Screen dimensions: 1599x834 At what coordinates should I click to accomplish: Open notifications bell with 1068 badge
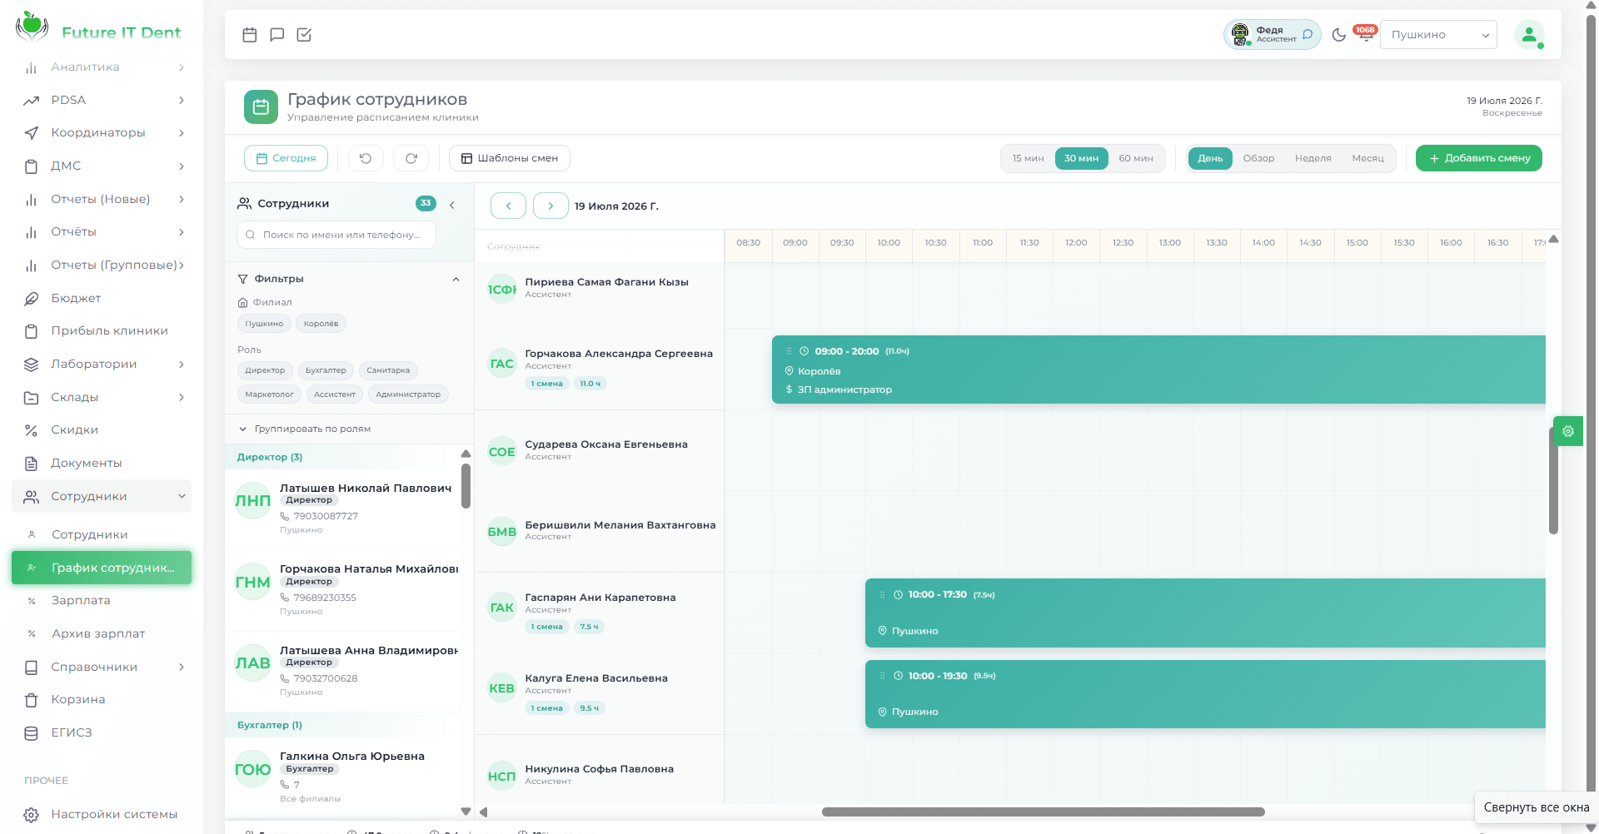[x=1365, y=34]
